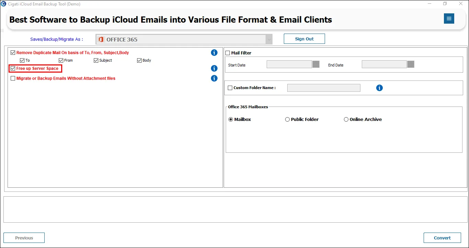Select the Online Archive radio option
Screen dimensions: 469x248
pos(346,120)
